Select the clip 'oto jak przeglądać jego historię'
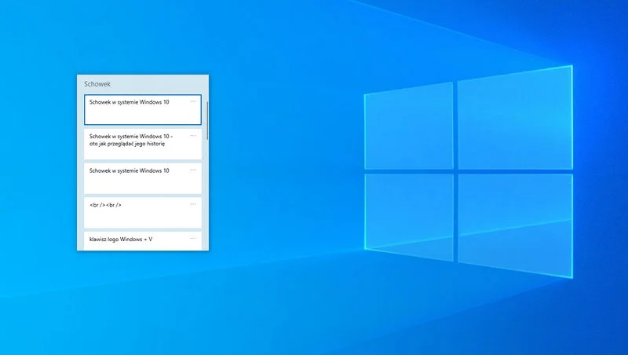The width and height of the screenshot is (628, 355). pyautogui.click(x=143, y=144)
